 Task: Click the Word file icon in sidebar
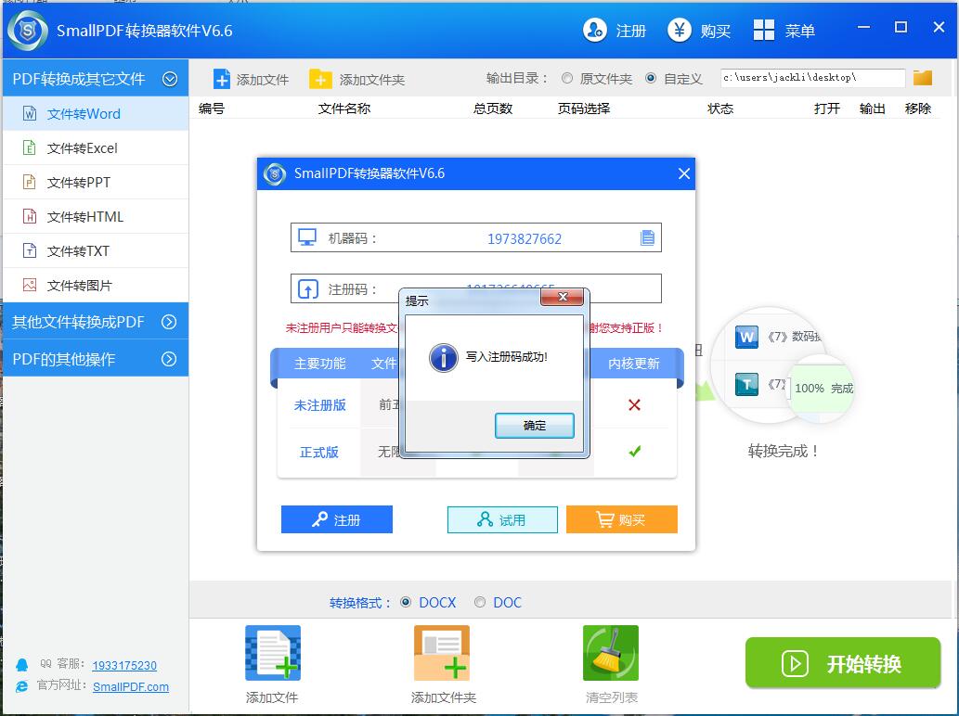pyautogui.click(x=30, y=113)
